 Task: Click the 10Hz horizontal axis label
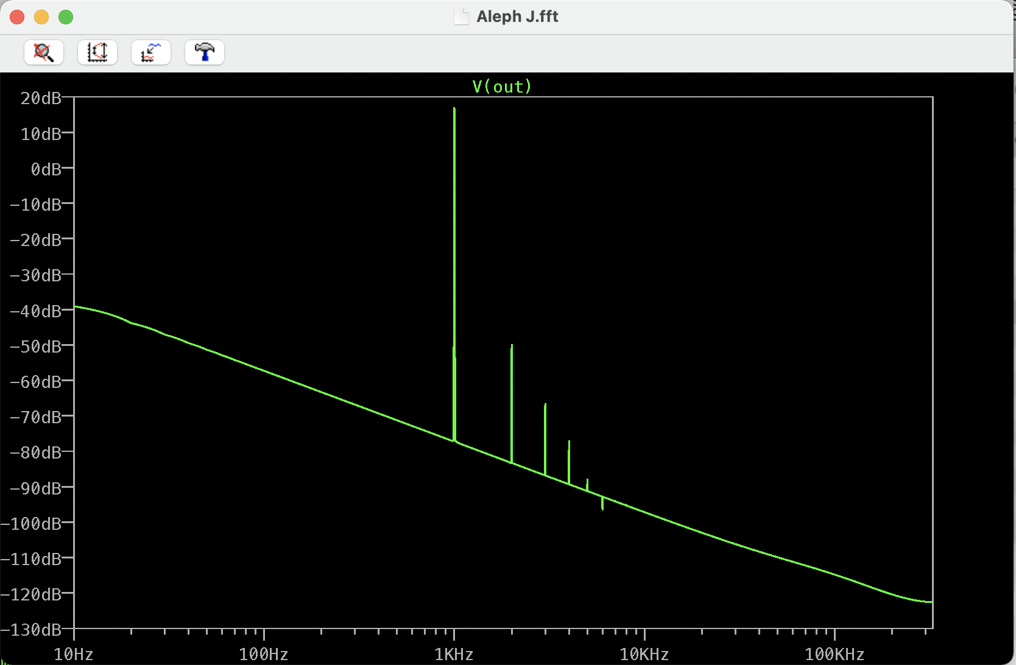(74, 655)
